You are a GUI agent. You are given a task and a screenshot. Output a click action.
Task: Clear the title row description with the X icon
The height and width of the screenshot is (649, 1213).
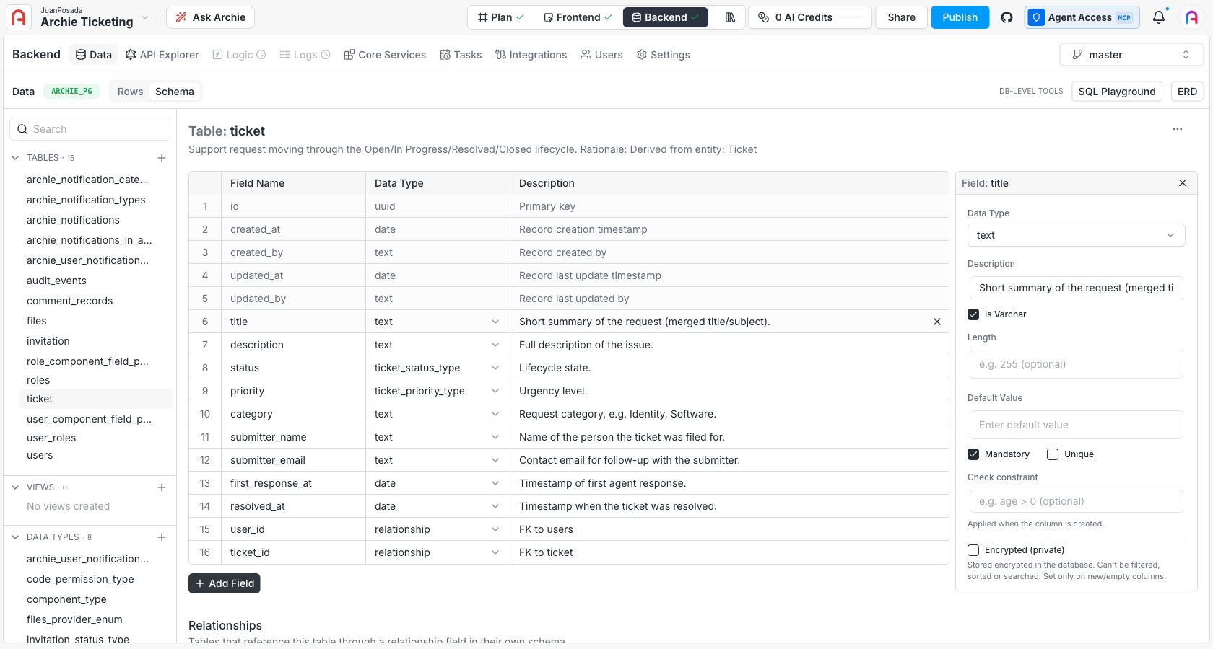[x=937, y=322]
